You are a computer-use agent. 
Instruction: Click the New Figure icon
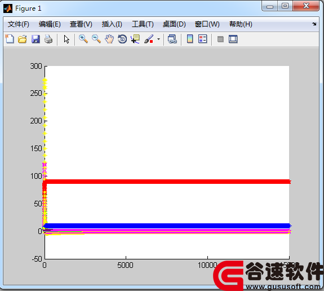point(10,39)
